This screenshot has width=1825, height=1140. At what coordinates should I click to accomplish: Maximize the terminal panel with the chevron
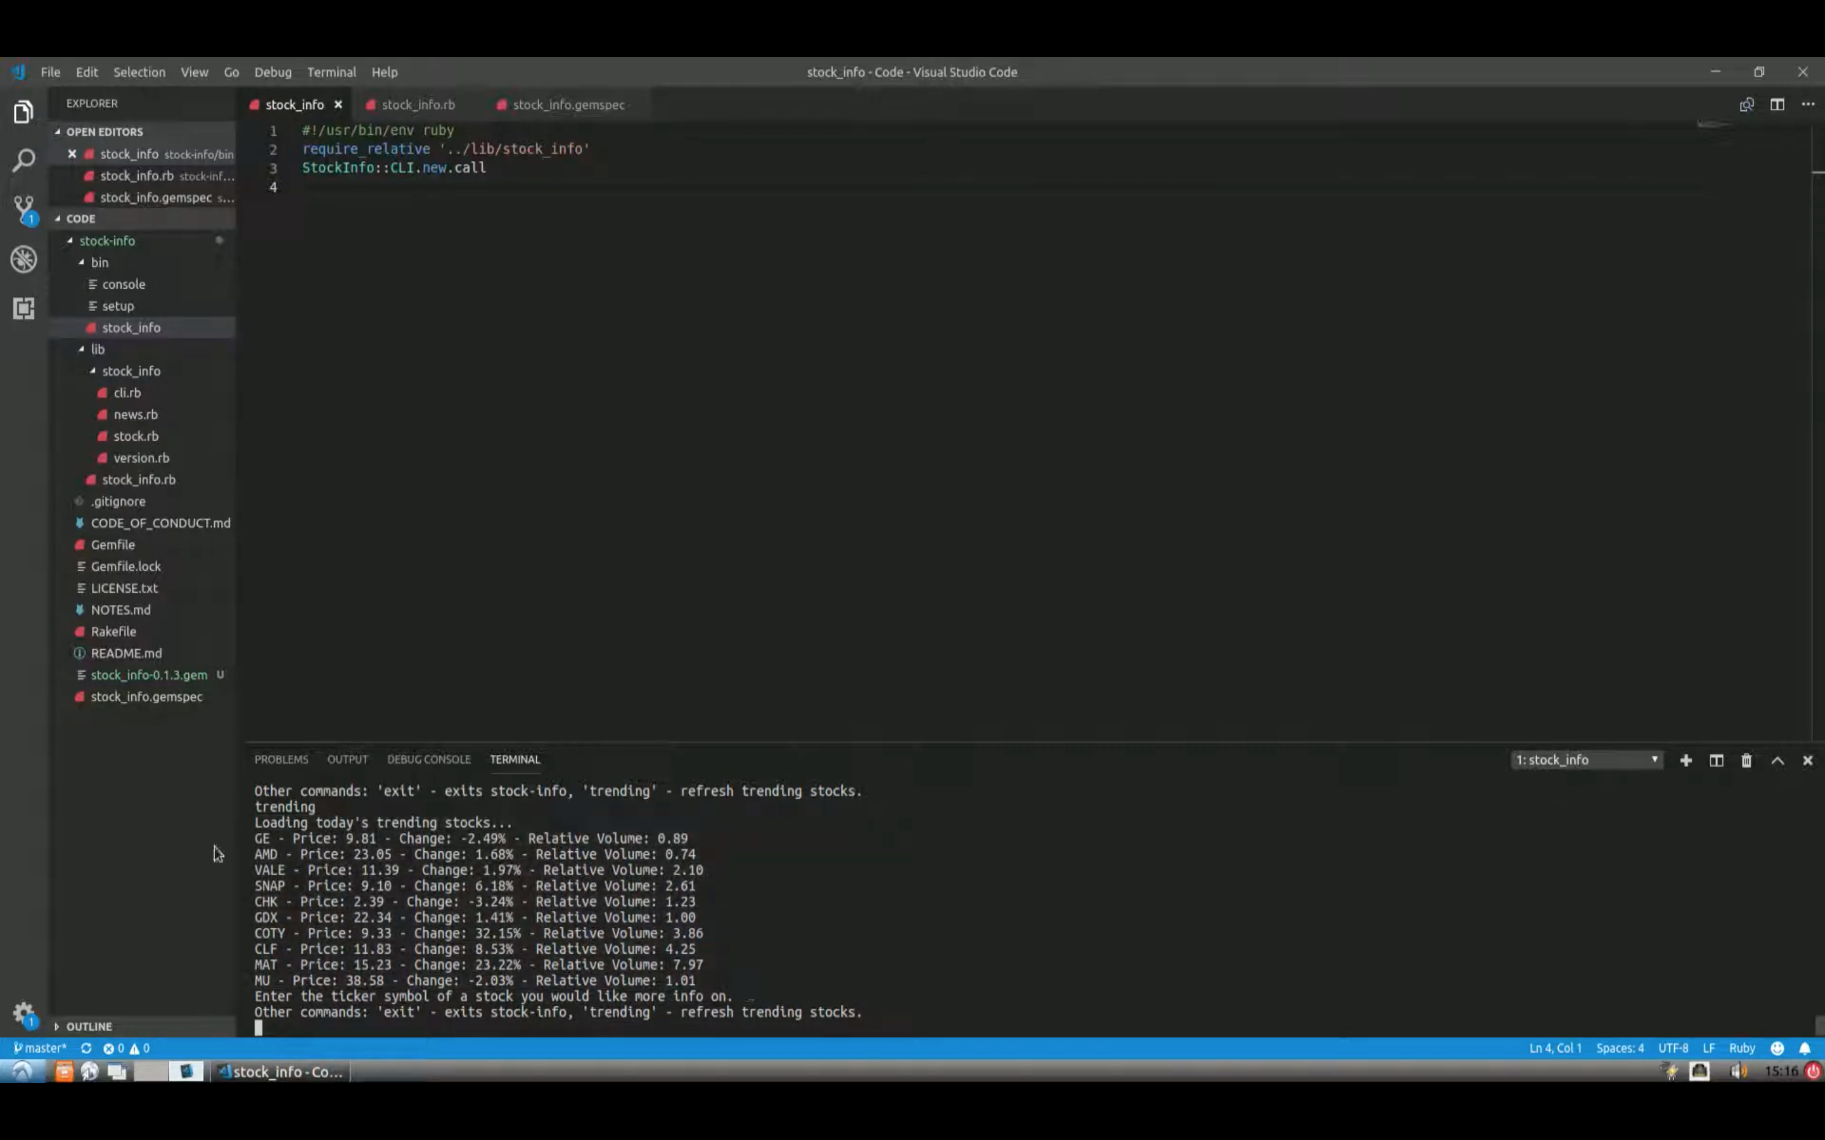[x=1777, y=760]
